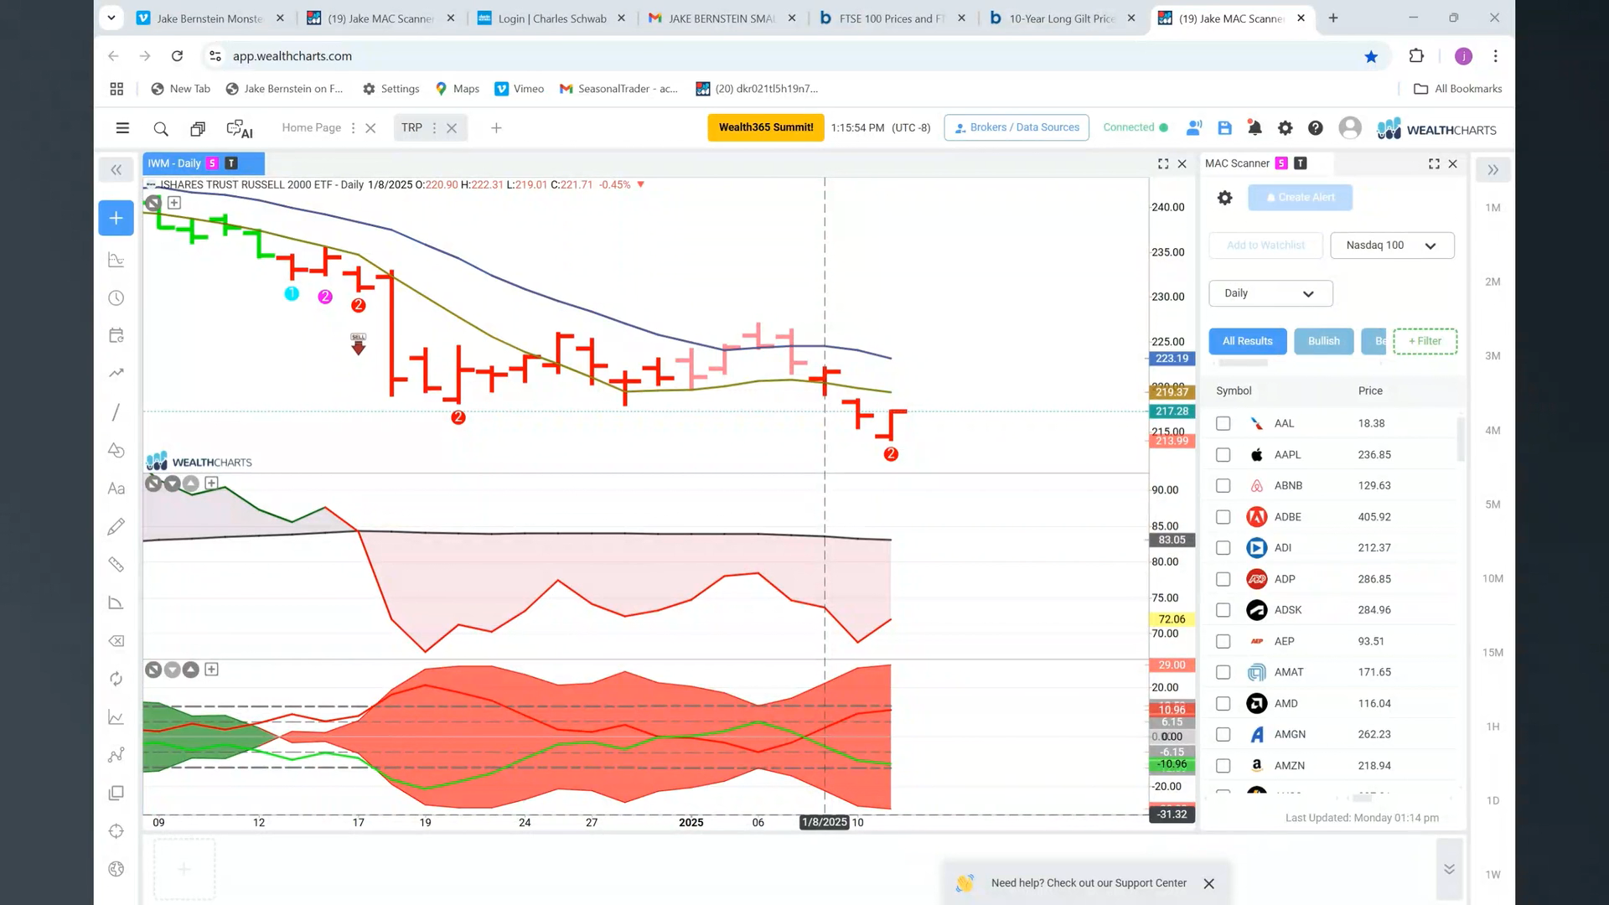The height and width of the screenshot is (905, 1609).
Task: Open the header settings gear
Action: pos(1285,127)
